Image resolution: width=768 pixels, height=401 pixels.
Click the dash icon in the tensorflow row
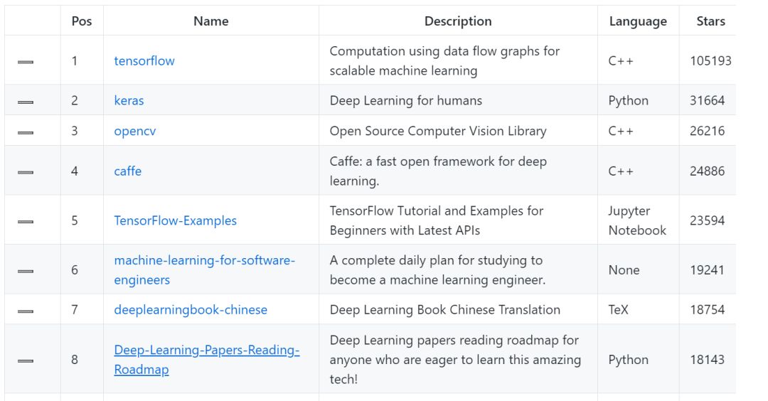coord(26,63)
